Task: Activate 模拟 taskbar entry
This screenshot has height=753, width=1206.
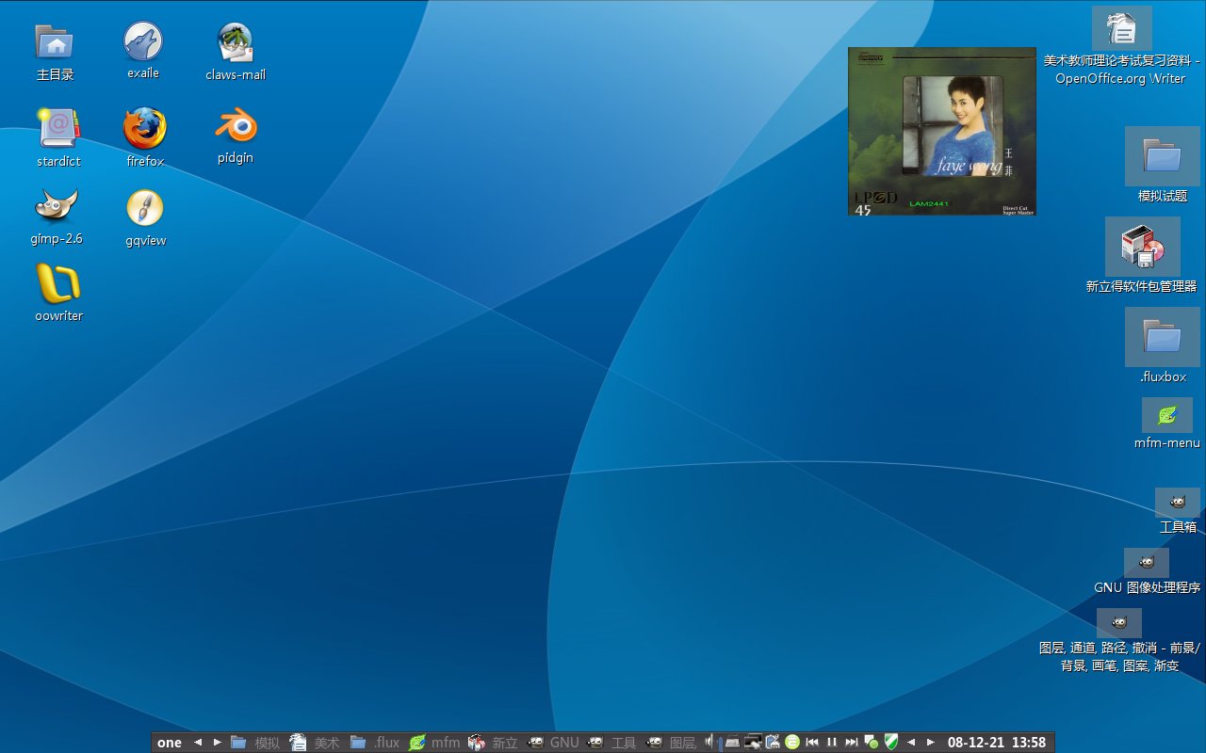Action: pos(255,743)
